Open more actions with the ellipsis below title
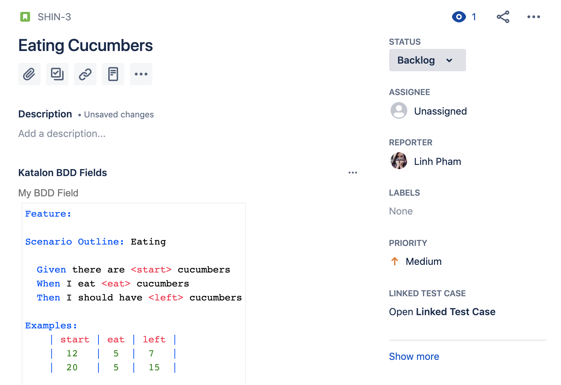The image size is (561, 385). click(141, 74)
